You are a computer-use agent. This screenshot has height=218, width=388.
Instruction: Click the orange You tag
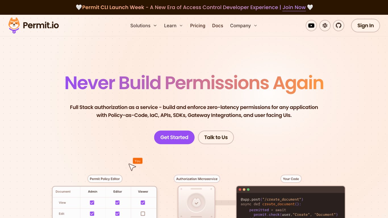[x=137, y=161]
